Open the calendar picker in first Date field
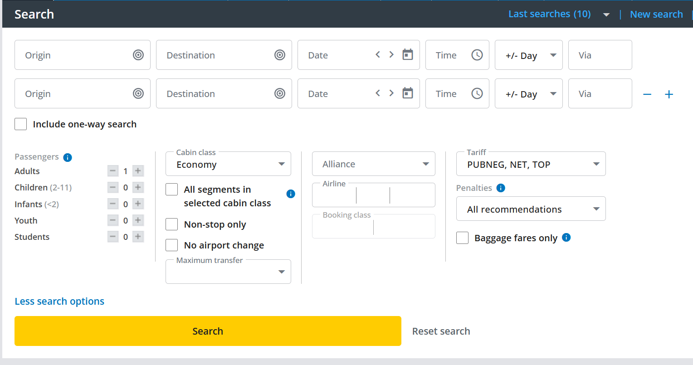693x365 pixels. 408,54
